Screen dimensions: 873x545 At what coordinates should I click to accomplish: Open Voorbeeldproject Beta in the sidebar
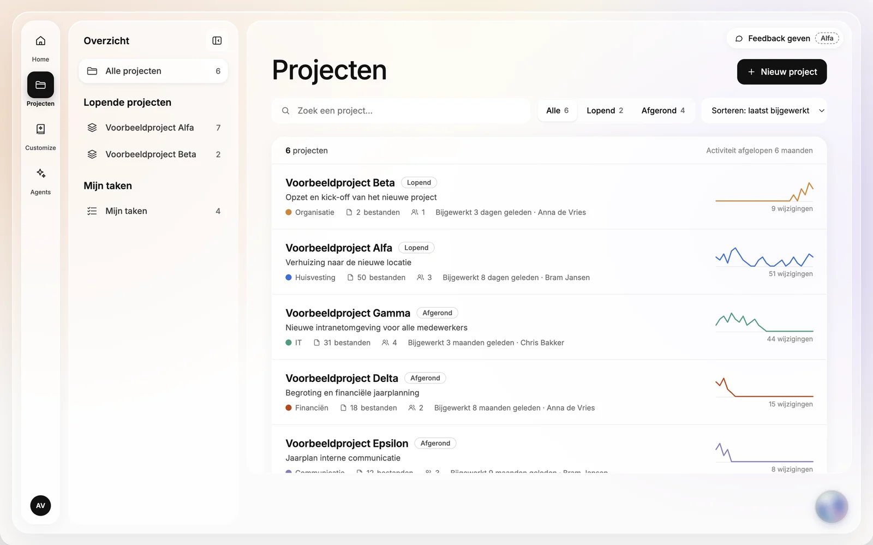(x=153, y=154)
